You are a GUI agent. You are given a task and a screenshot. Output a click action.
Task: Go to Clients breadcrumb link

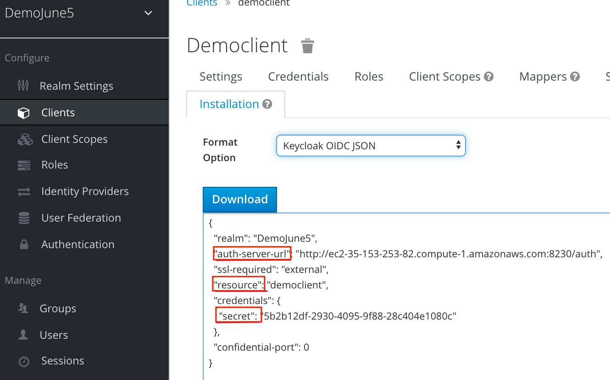point(202,3)
